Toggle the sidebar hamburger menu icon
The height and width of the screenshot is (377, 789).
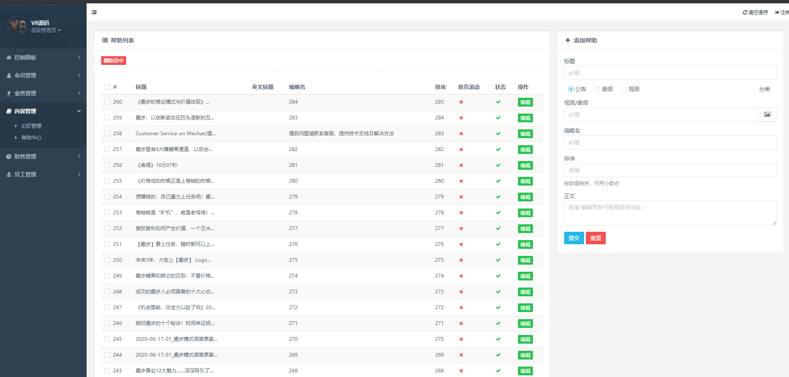(x=94, y=12)
